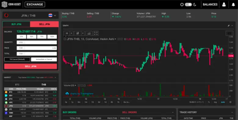Switch to the SELL JFIN tab
Viewport: 238px width, 120px height.
point(44,24)
